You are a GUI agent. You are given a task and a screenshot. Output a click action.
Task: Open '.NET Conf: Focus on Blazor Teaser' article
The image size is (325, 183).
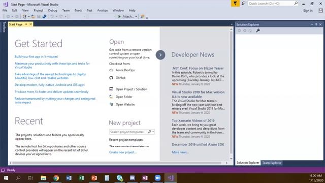point(198,68)
